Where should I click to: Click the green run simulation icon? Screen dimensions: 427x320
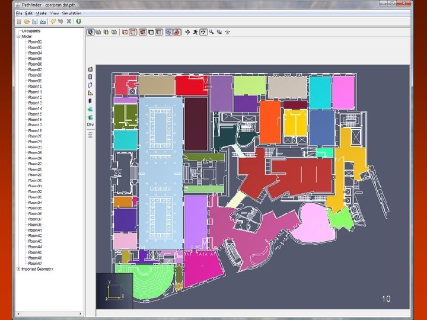click(x=78, y=21)
